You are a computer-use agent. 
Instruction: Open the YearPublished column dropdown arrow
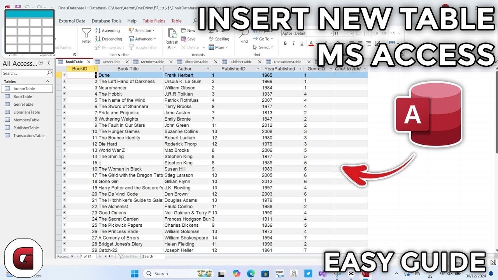300,69
